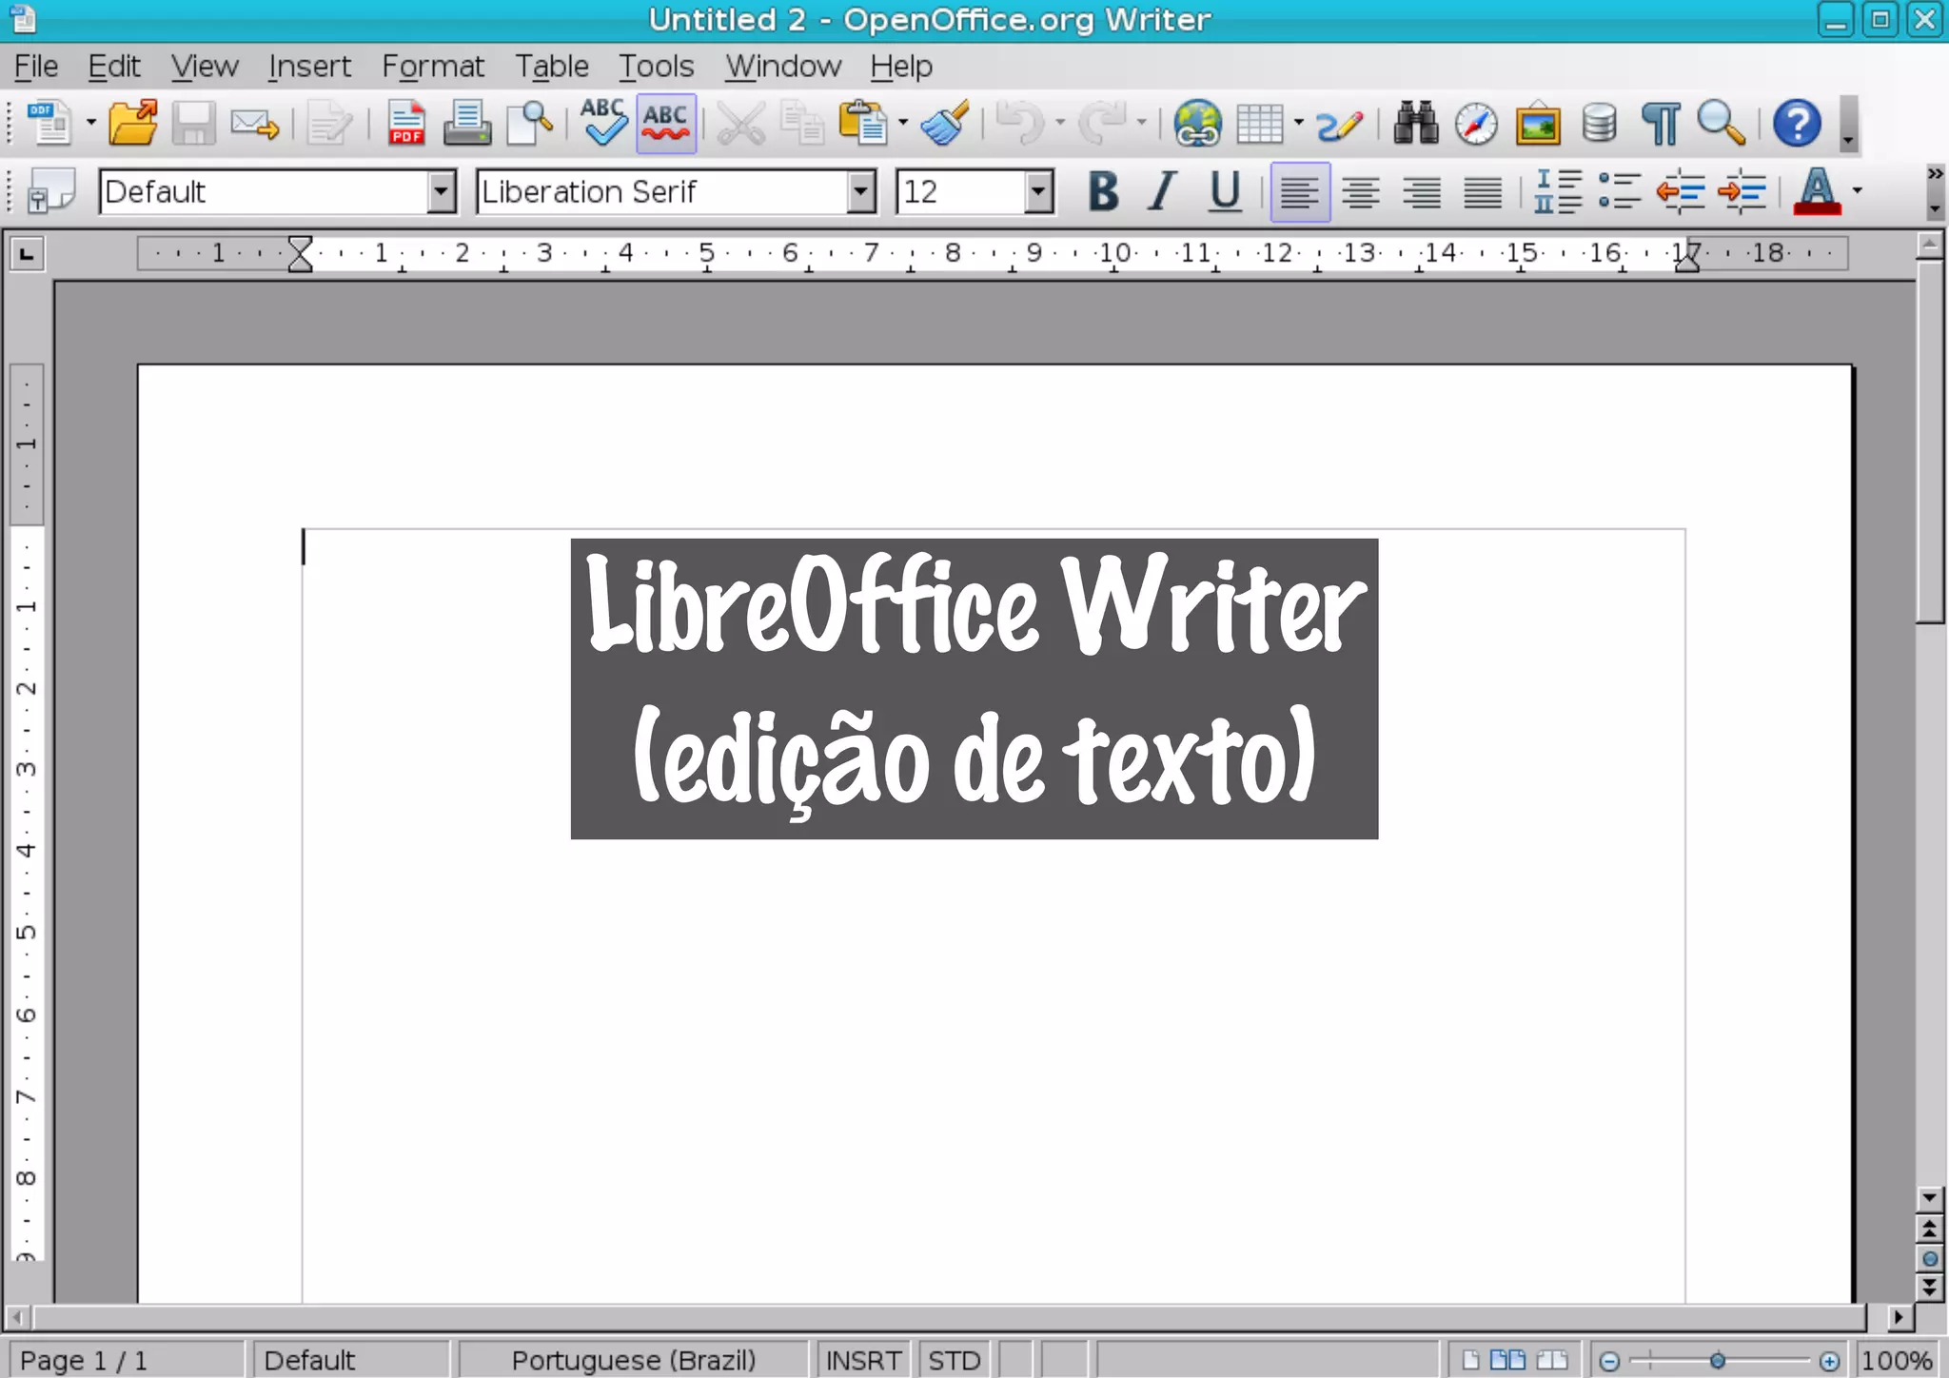Show Draw Functions toolbar
Screen dimensions: 1949x1378
coord(1338,124)
